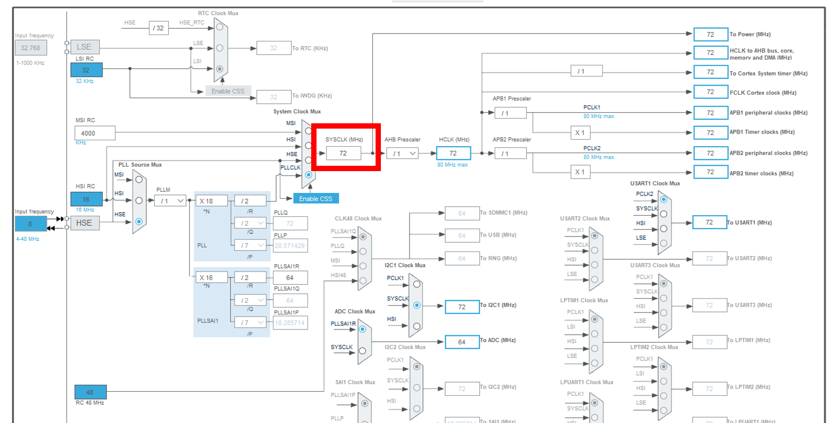Open the AHB Prescaler dropdown
Image resolution: width=832 pixels, height=423 pixels.
pos(402,153)
